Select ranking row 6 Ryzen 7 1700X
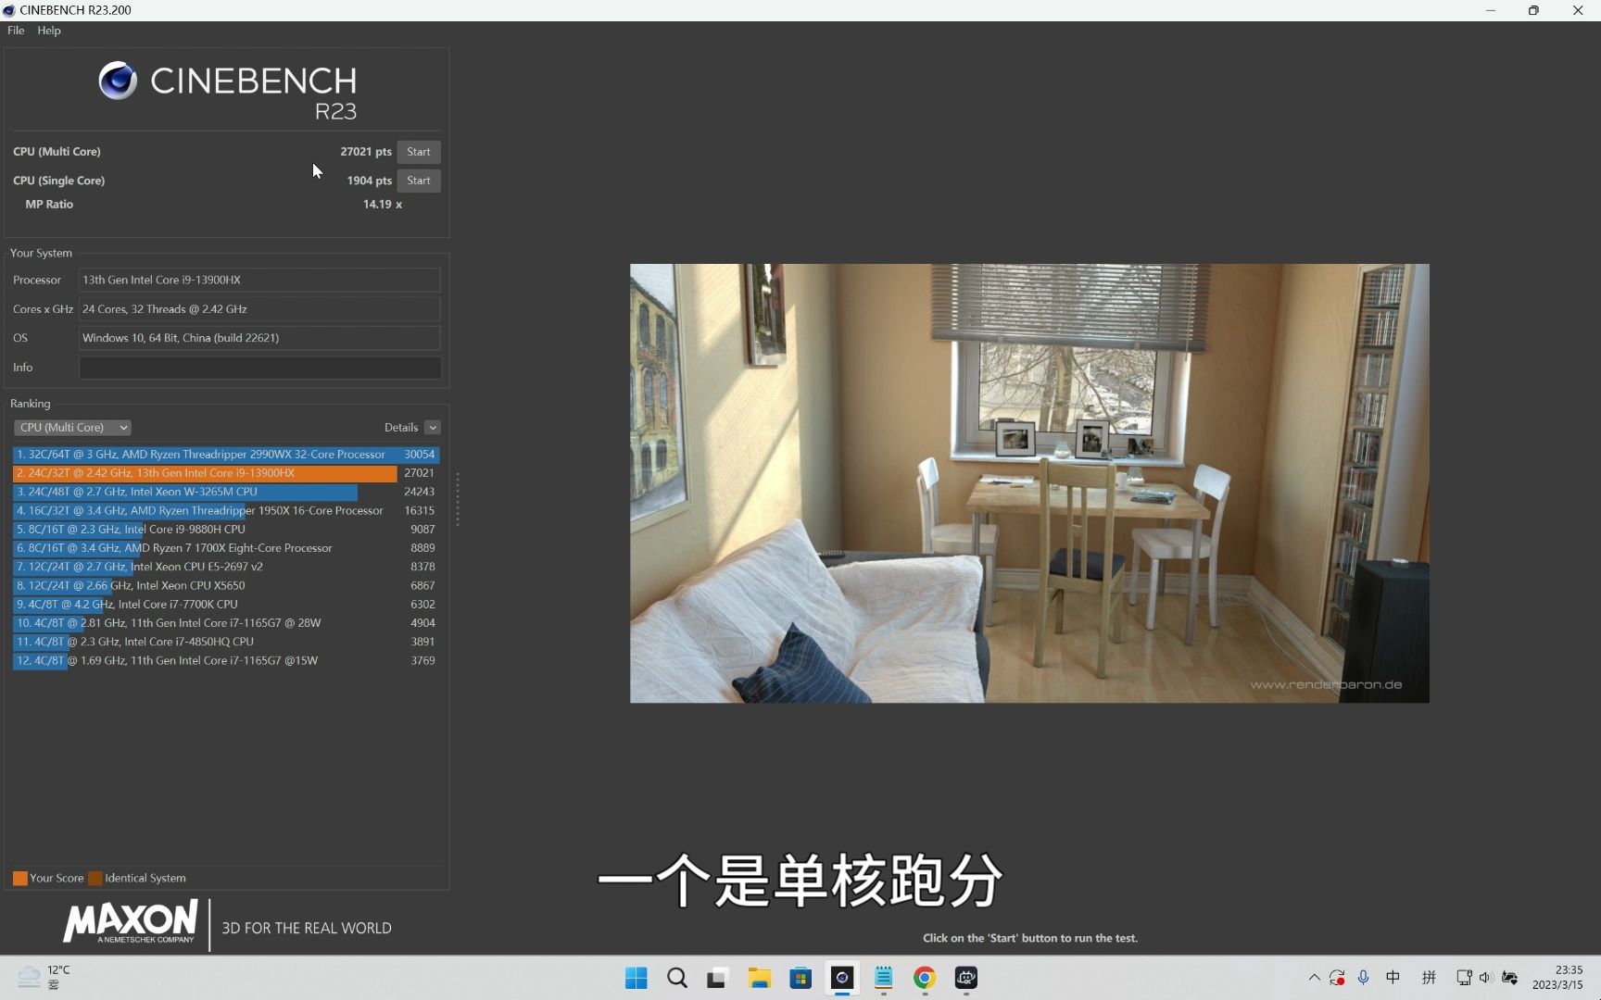 [x=226, y=548]
